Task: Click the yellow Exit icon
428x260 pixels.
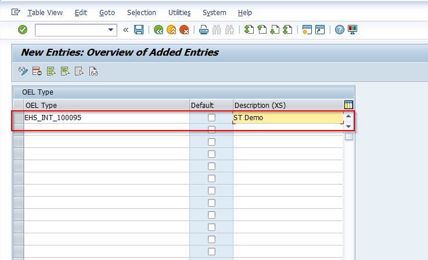Action: pos(171,30)
